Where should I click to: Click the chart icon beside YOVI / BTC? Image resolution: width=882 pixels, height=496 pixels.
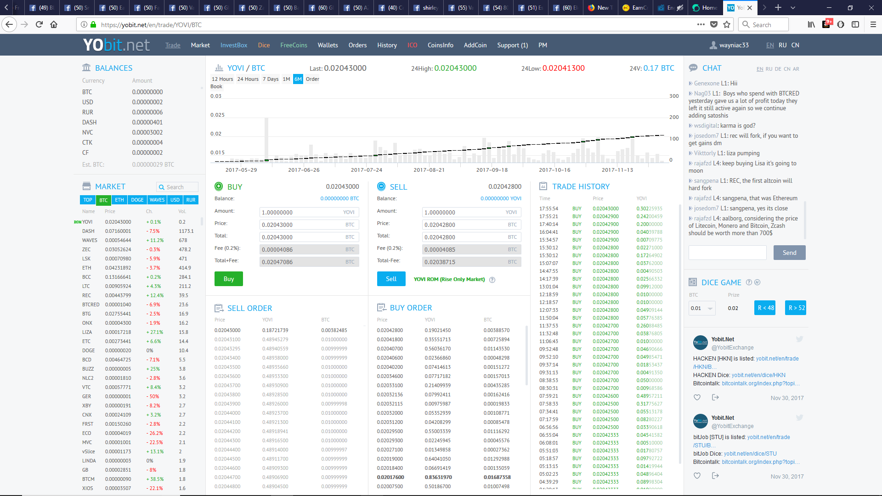click(219, 68)
